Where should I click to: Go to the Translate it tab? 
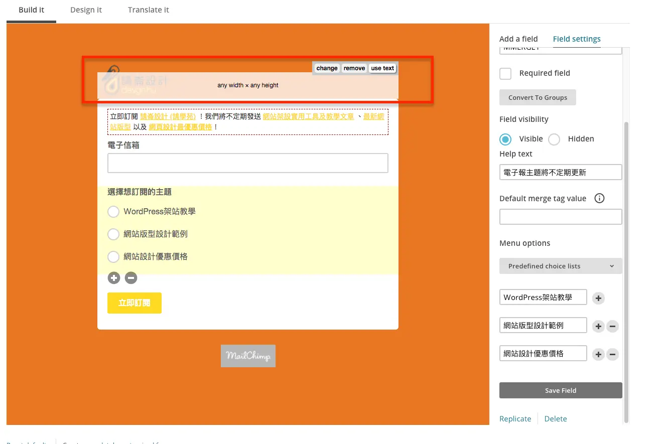[x=149, y=10]
